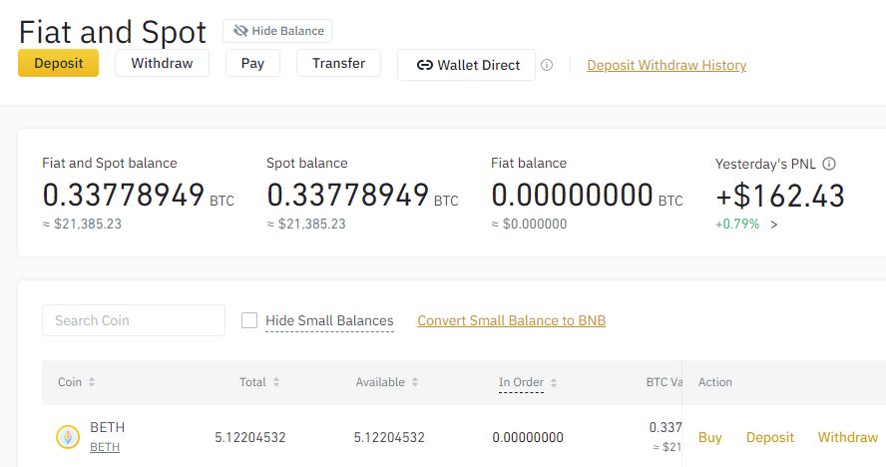Open Deposit Withdraw History link
Screen dimensions: 886x467
coord(666,65)
